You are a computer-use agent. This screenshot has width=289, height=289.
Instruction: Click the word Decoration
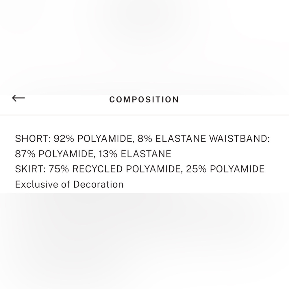click(x=98, y=184)
